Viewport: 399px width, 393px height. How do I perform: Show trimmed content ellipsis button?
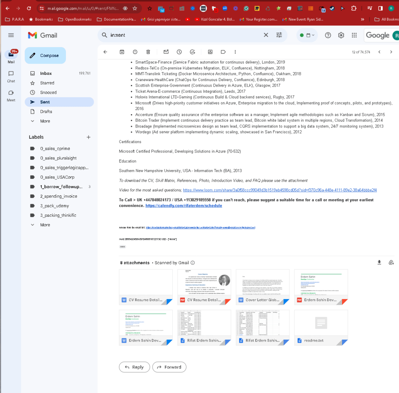click(122, 247)
